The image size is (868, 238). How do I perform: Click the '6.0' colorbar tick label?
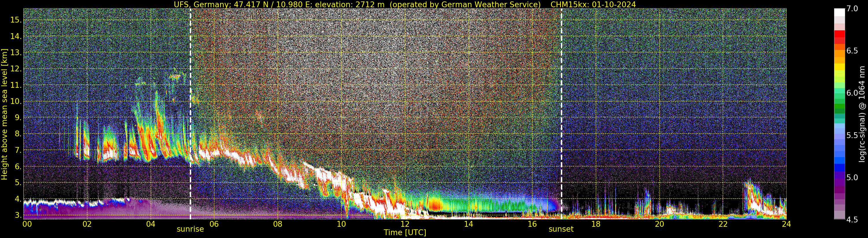(852, 93)
